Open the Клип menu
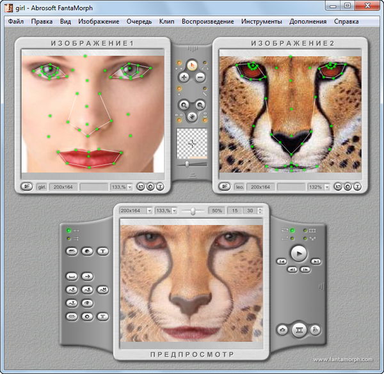 pyautogui.click(x=167, y=22)
